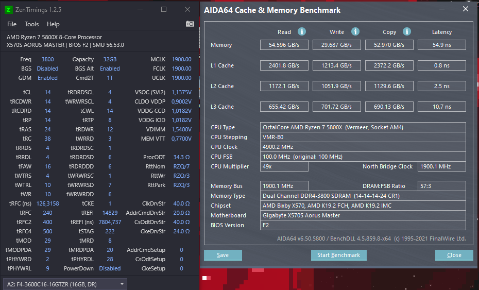Close the ZenTimings window
This screenshot has height=290, width=479.
click(x=187, y=9)
